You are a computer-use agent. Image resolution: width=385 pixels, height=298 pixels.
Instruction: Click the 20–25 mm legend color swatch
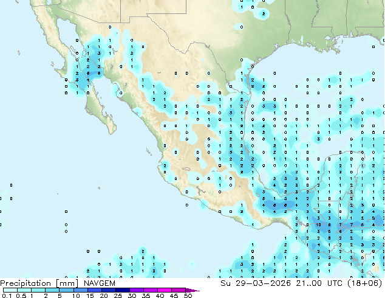click(108, 290)
